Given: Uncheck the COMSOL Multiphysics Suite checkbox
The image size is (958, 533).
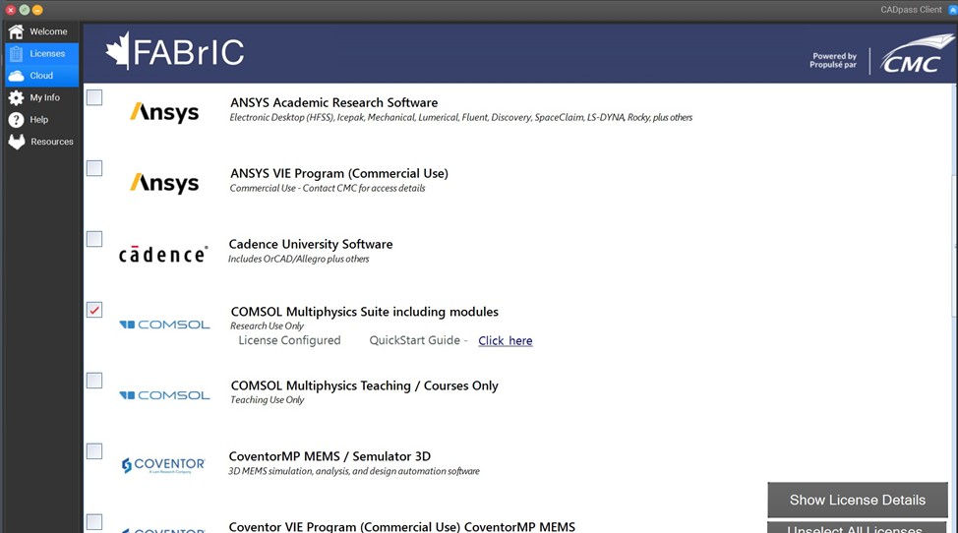Looking at the screenshot, I should 94,310.
